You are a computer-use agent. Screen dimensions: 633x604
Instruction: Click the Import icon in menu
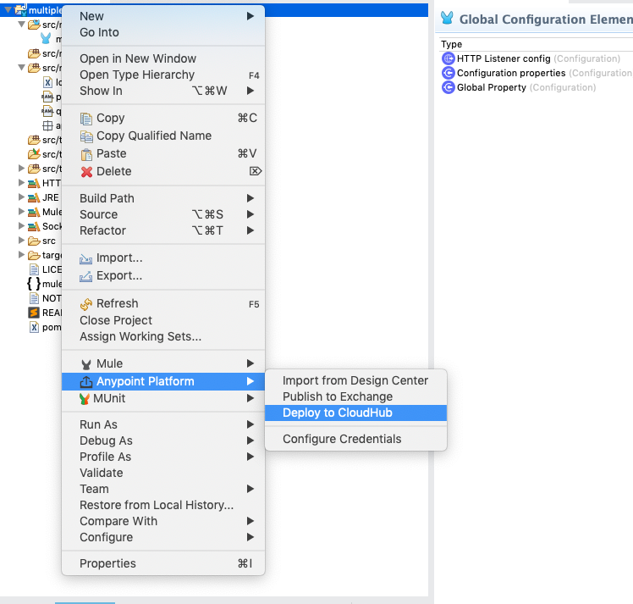86,258
